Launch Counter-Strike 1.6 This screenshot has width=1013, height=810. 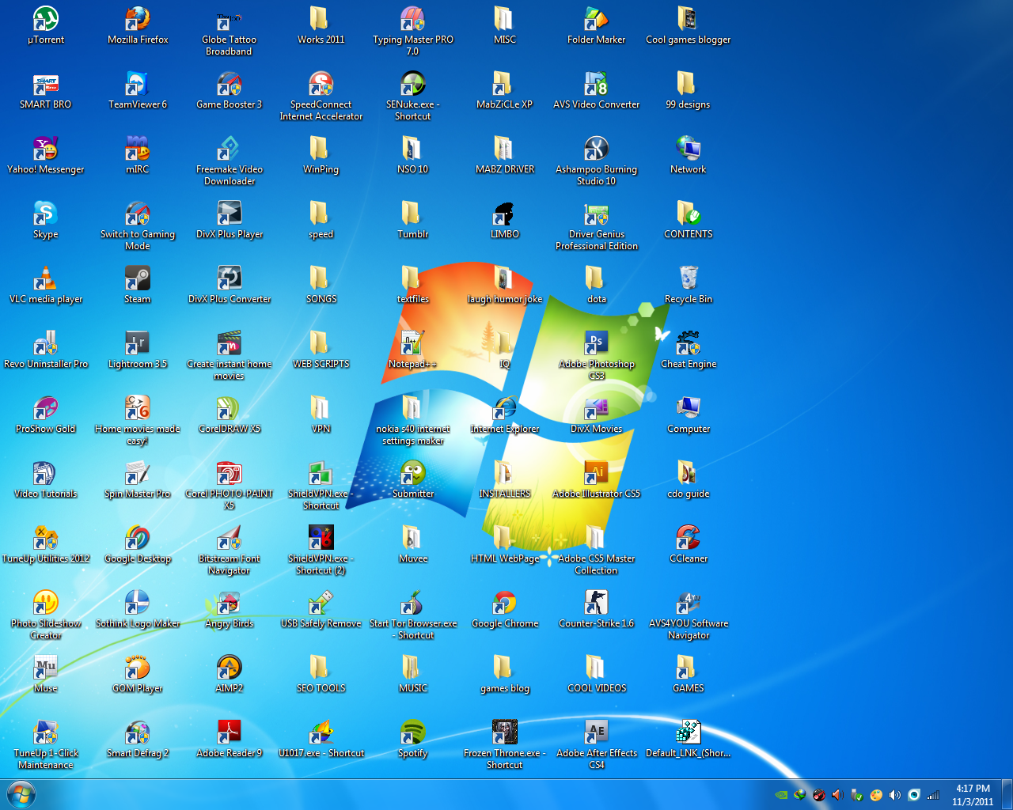pyautogui.click(x=596, y=603)
